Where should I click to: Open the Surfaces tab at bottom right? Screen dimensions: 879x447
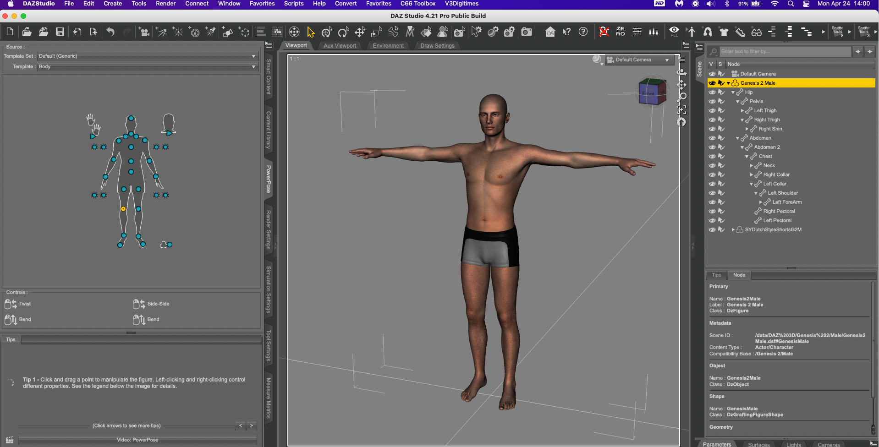[759, 444]
